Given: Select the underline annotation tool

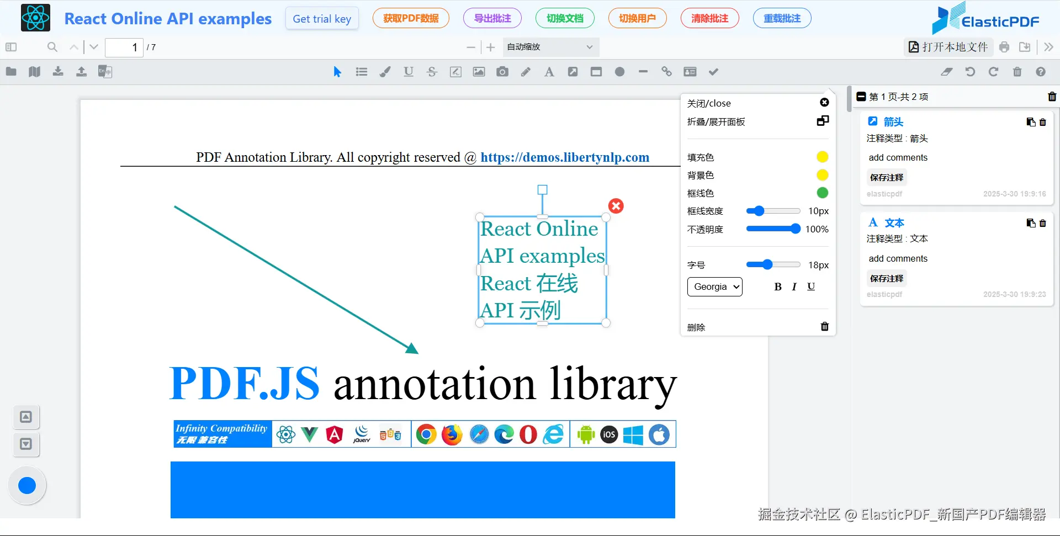Looking at the screenshot, I should pos(409,72).
